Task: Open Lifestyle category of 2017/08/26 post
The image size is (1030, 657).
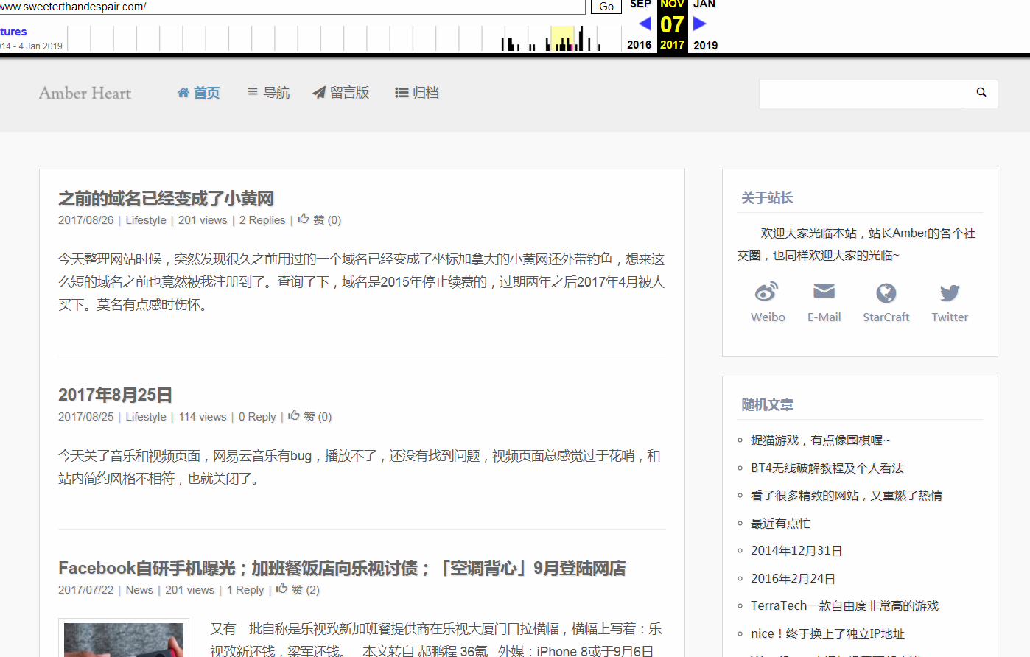Action: [146, 220]
